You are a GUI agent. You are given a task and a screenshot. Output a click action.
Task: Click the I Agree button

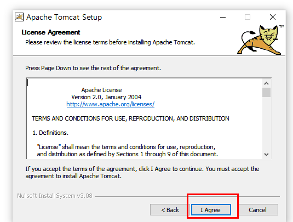(211, 210)
